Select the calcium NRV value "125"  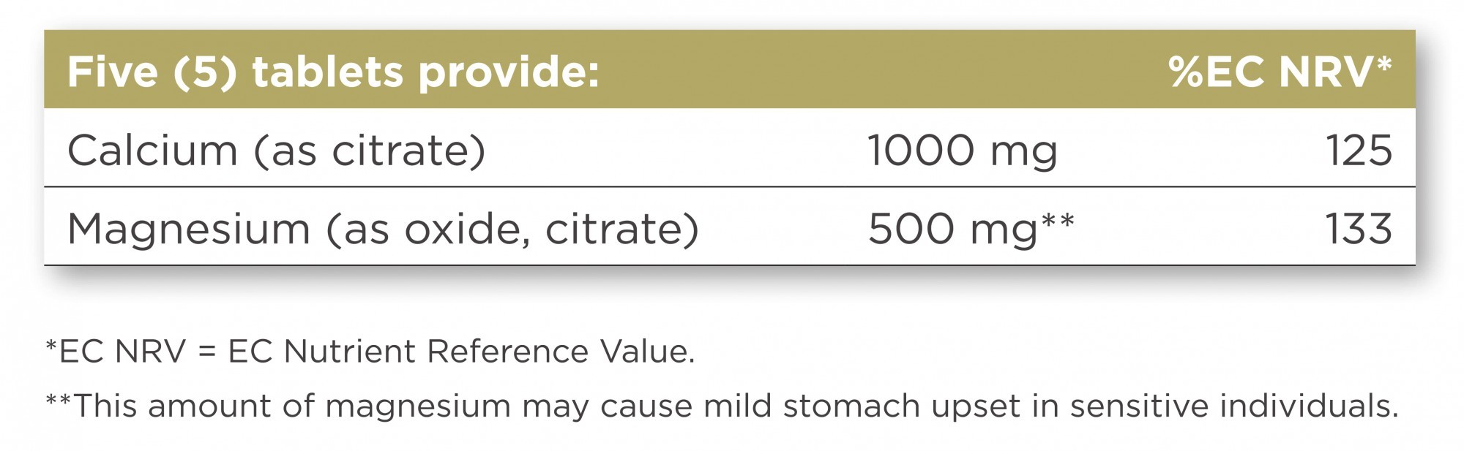click(1359, 151)
